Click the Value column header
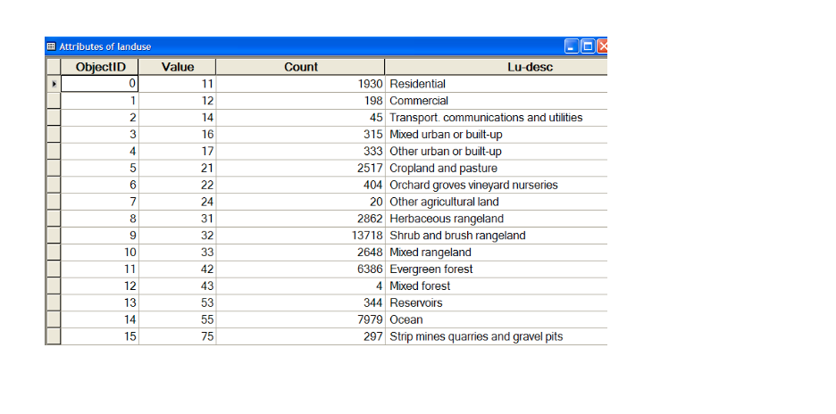 (178, 67)
